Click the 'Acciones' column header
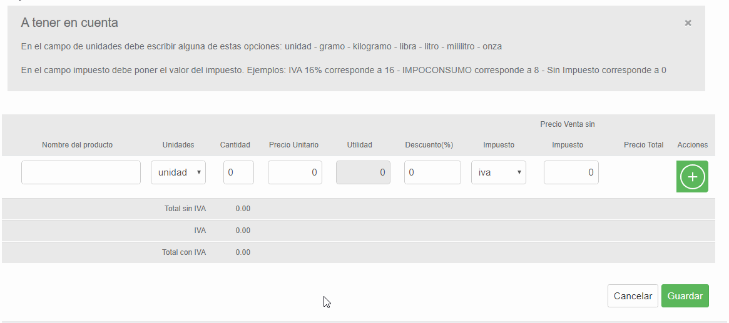The image size is (729, 323). pyautogui.click(x=692, y=145)
